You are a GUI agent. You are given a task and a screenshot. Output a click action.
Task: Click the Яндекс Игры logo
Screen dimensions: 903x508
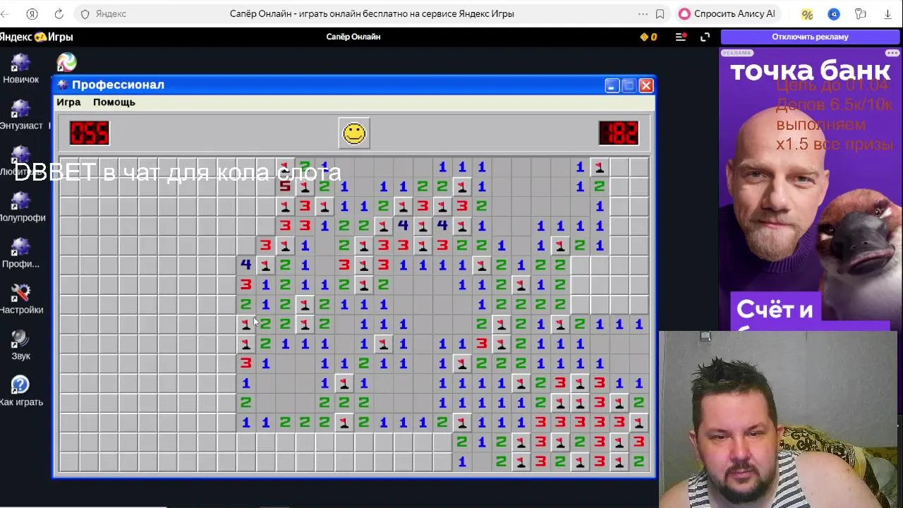pos(37,37)
